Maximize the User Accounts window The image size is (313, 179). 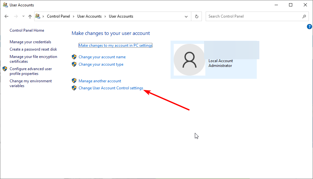click(291, 5)
